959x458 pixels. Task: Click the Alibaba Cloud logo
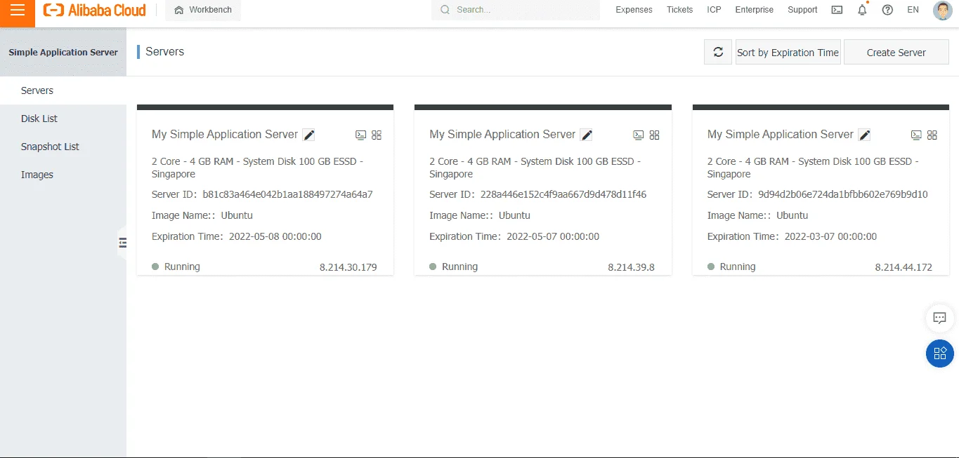point(95,10)
